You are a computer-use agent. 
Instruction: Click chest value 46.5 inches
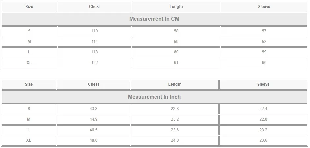93,130
